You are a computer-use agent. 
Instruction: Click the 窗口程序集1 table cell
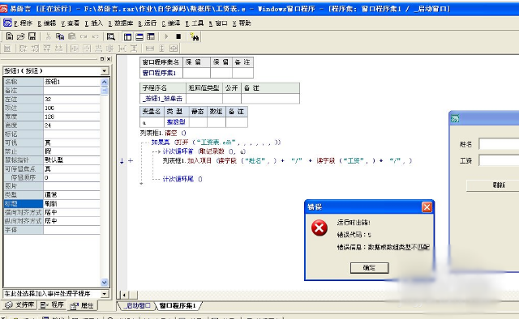[161, 73]
